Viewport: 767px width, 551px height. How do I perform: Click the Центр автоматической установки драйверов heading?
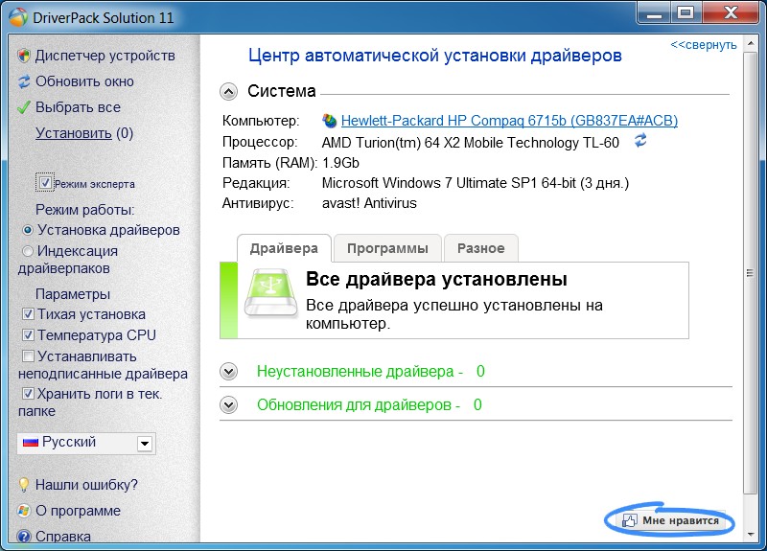[435, 56]
